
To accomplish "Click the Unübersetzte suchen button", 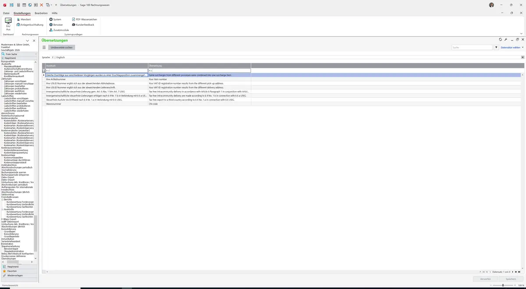I will point(62,47).
